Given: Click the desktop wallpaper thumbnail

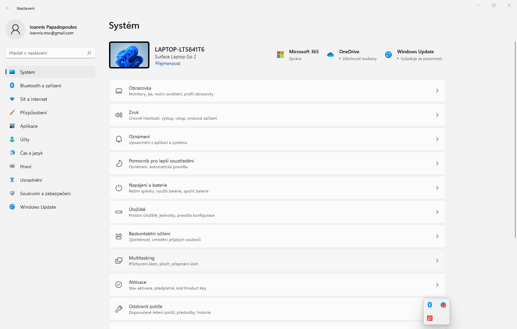Looking at the screenshot, I should [x=129, y=55].
